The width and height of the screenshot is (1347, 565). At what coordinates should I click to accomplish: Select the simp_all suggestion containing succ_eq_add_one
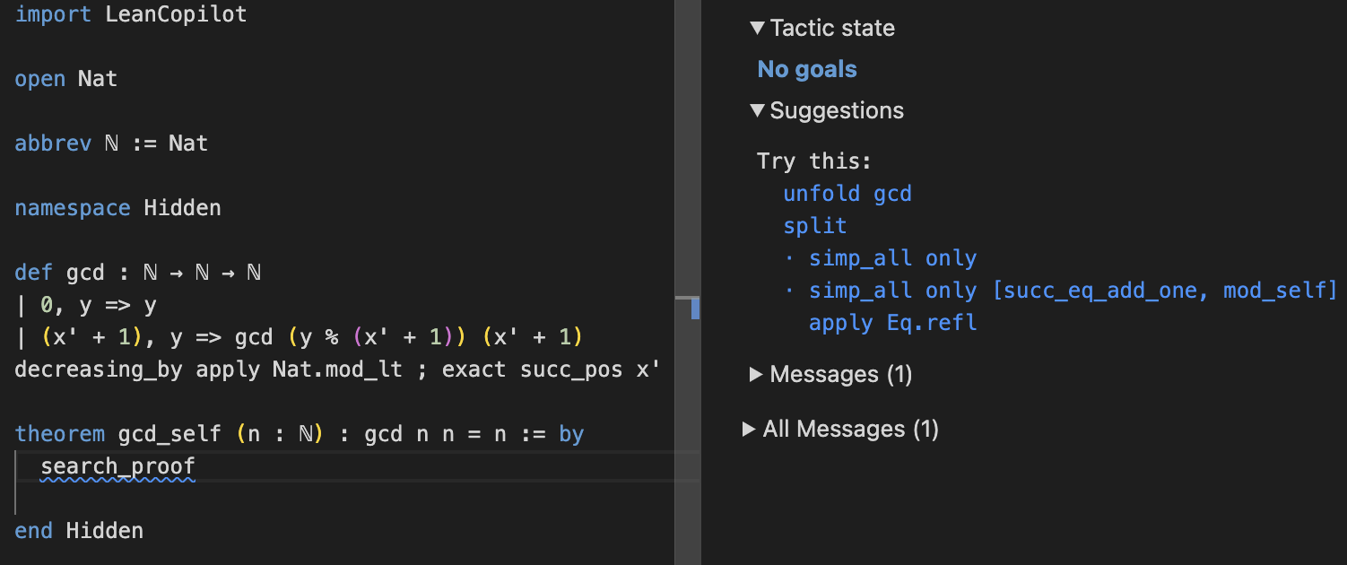click(1072, 291)
